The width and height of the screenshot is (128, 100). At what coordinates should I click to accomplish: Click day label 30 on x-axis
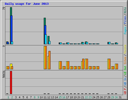[x=116, y=97]
